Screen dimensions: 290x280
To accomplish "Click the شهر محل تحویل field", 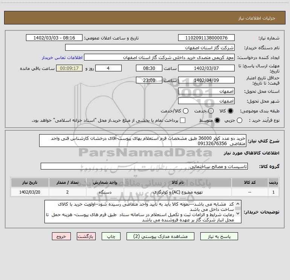I will coord(206,101).
